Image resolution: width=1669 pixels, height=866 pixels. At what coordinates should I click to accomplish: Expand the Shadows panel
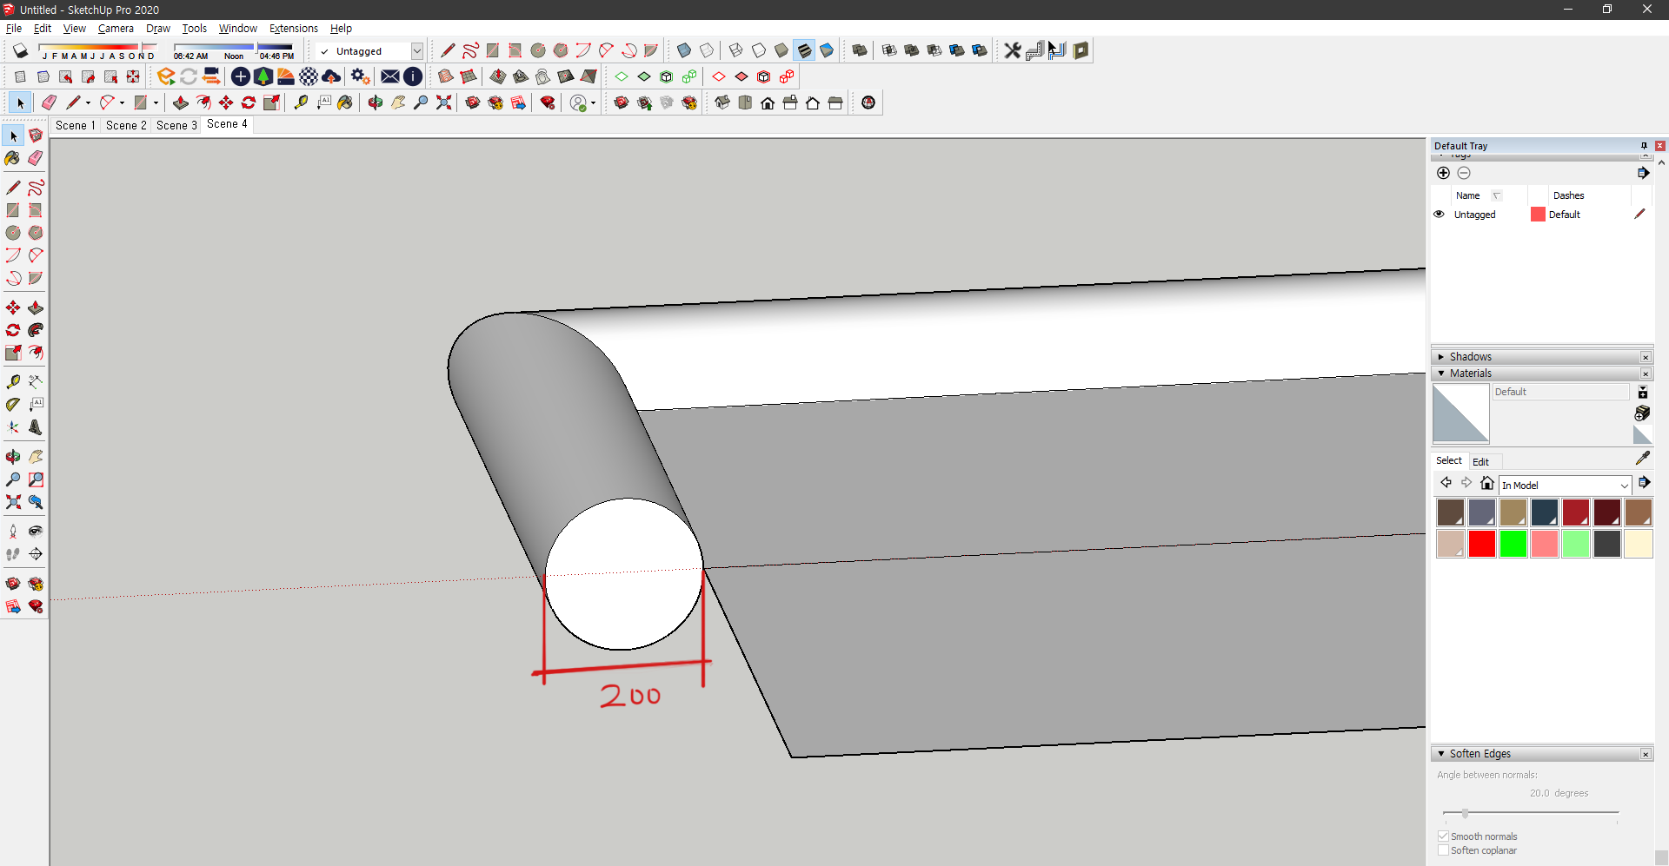pyautogui.click(x=1441, y=357)
